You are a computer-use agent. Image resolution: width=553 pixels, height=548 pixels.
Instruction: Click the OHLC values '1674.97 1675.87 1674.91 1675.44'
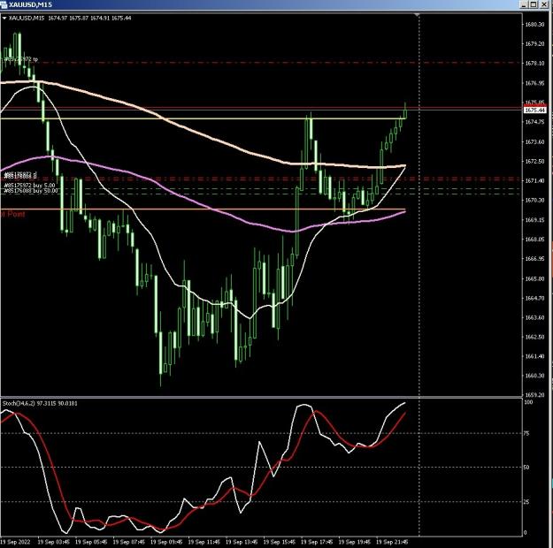89,18
